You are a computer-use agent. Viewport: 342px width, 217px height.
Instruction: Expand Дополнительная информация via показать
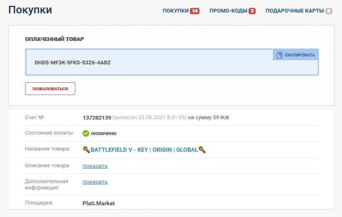[95, 182]
